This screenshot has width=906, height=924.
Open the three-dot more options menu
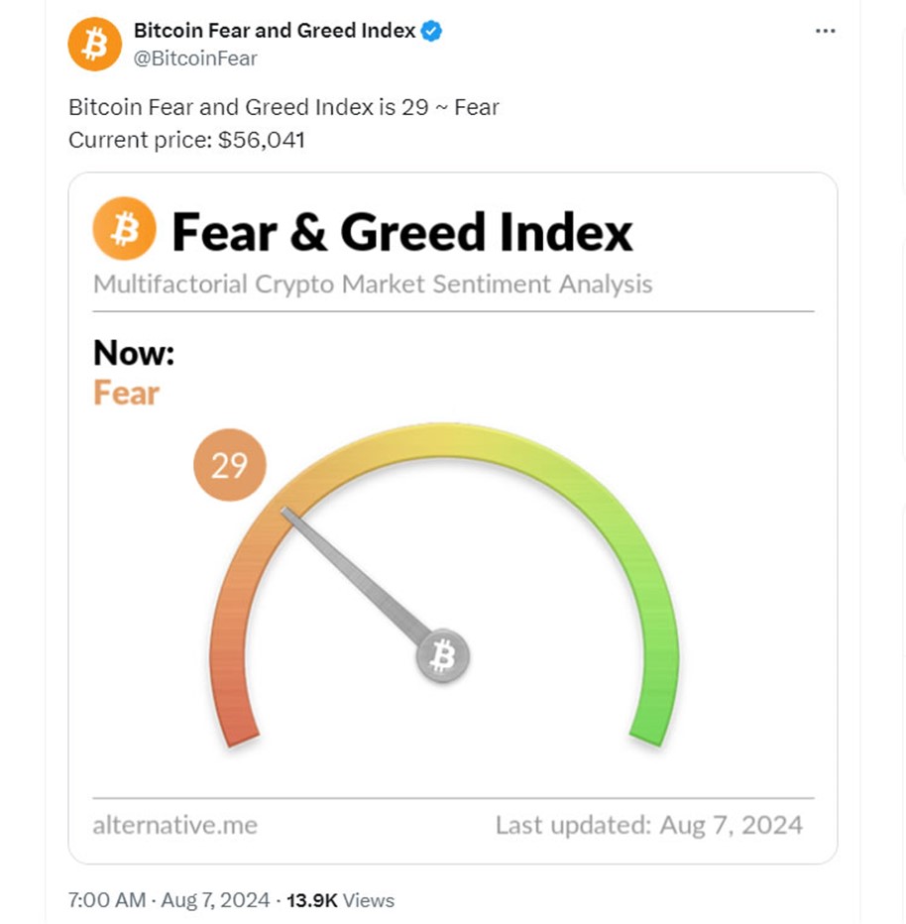point(826,31)
